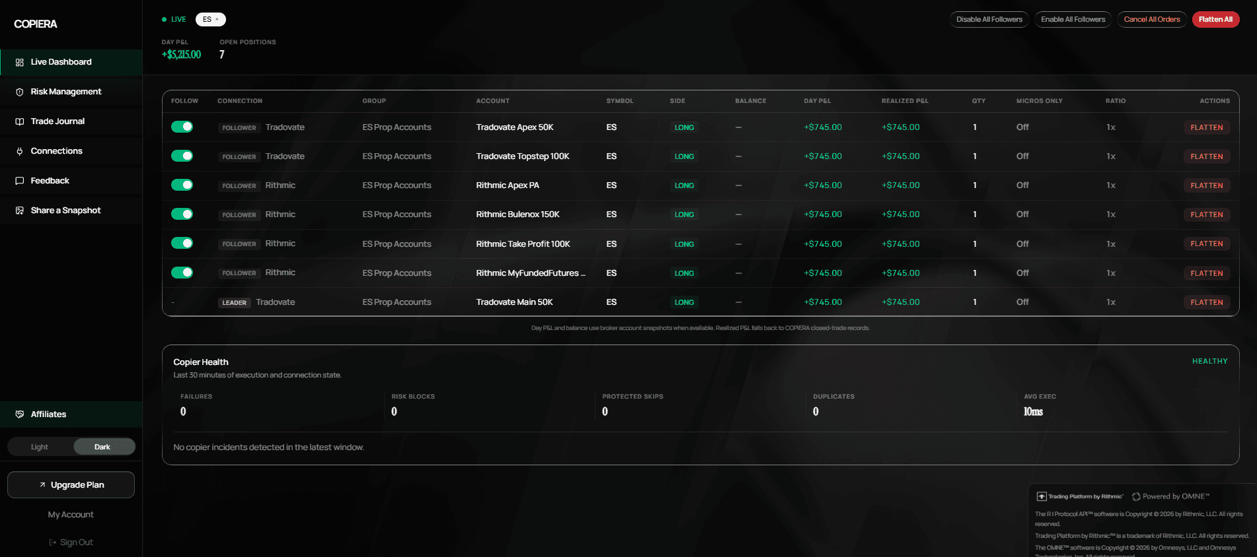1257x557 pixels.
Task: Toggle follow for Rithmic MyFundedFutures account
Action: 182,273
